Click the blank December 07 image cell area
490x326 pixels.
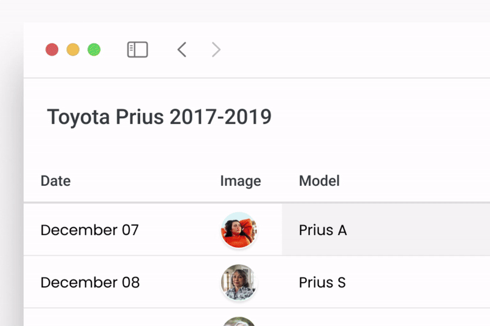pos(269,230)
